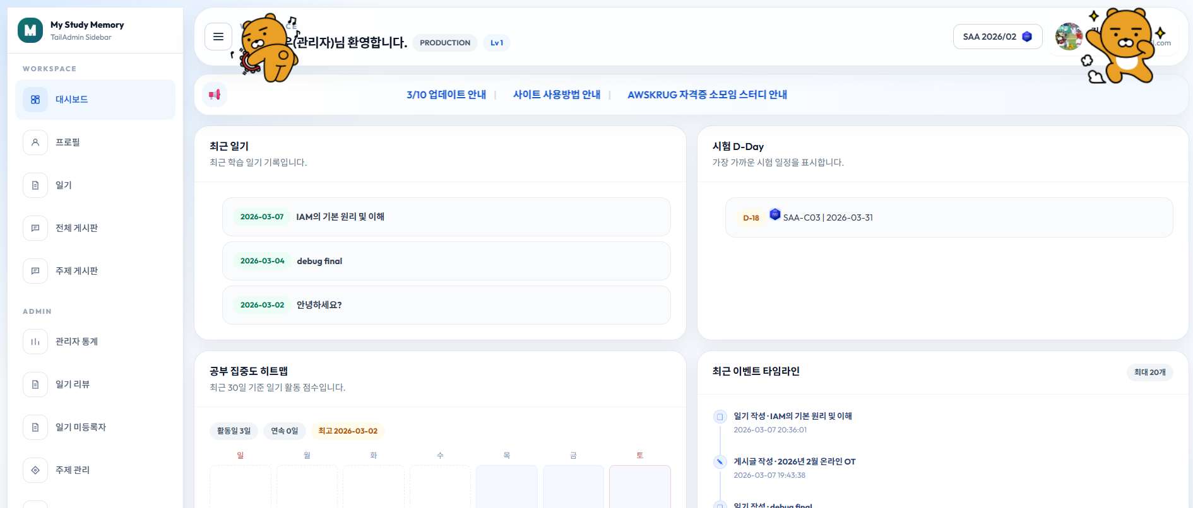Click the 일기 리뷰 document icon
Viewport: 1193px width, 508px height.
click(35, 384)
